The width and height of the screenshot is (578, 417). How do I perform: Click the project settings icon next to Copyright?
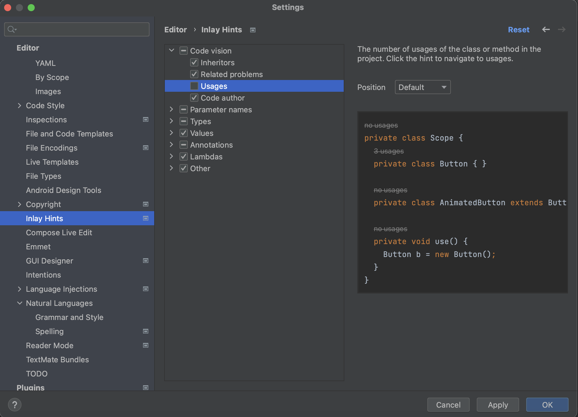click(x=145, y=204)
